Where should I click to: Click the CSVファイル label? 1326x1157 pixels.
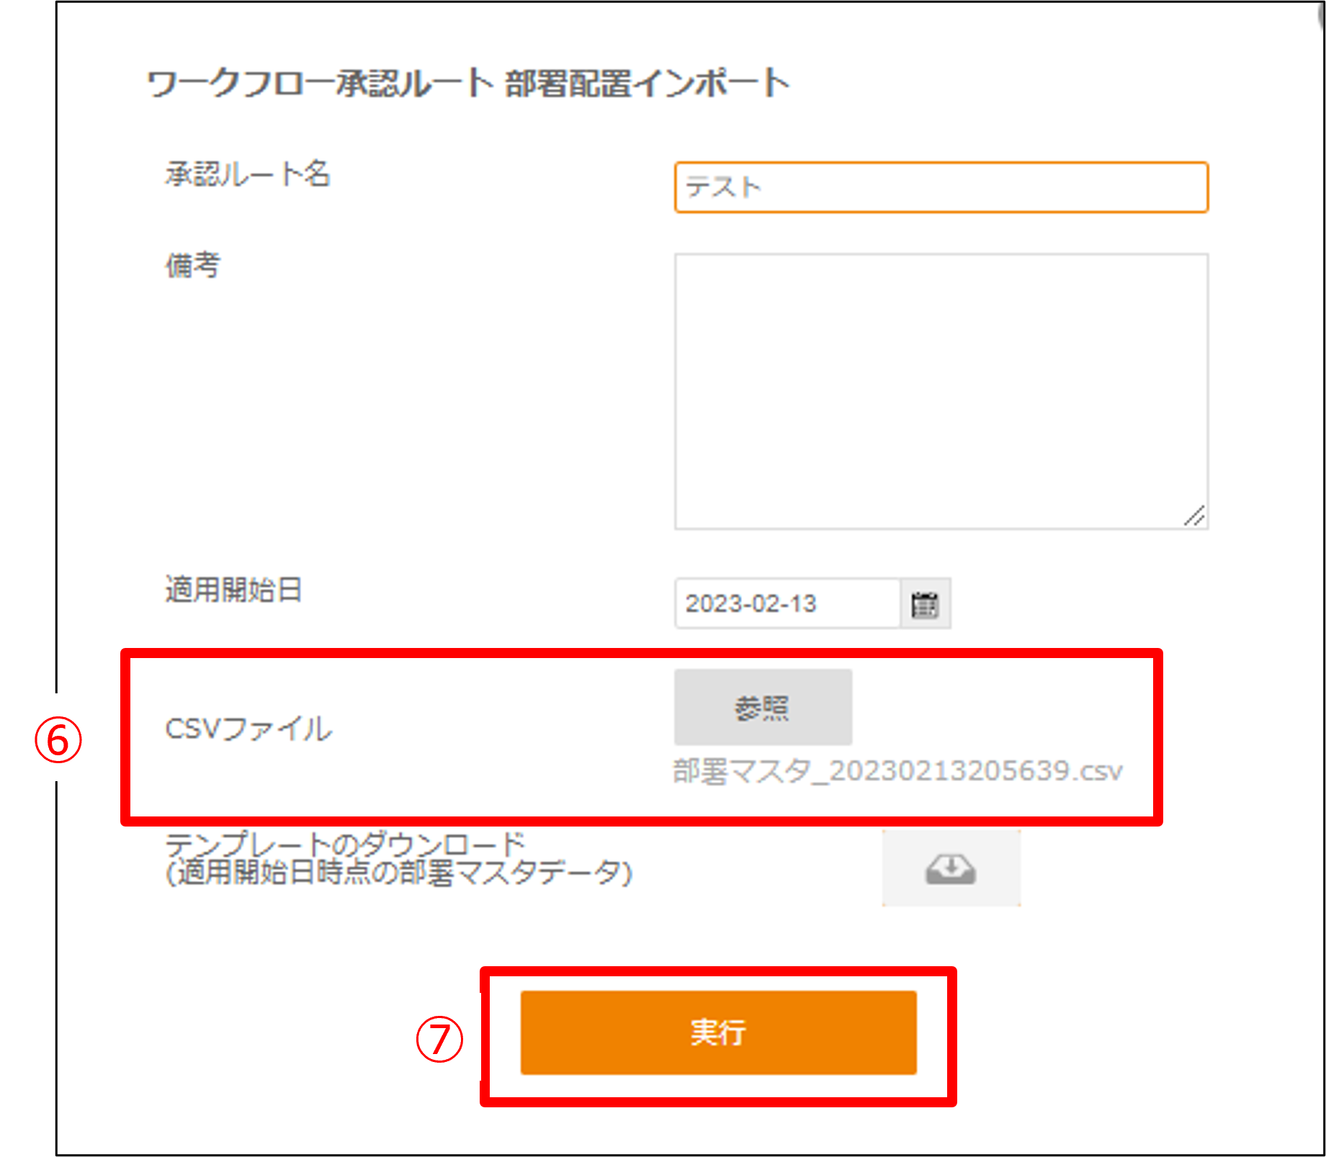248,729
